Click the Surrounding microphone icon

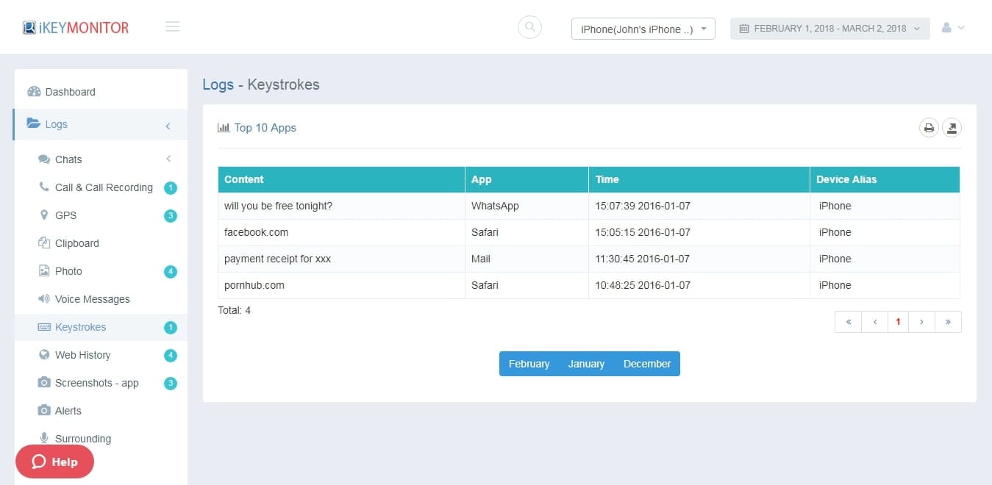coord(43,438)
